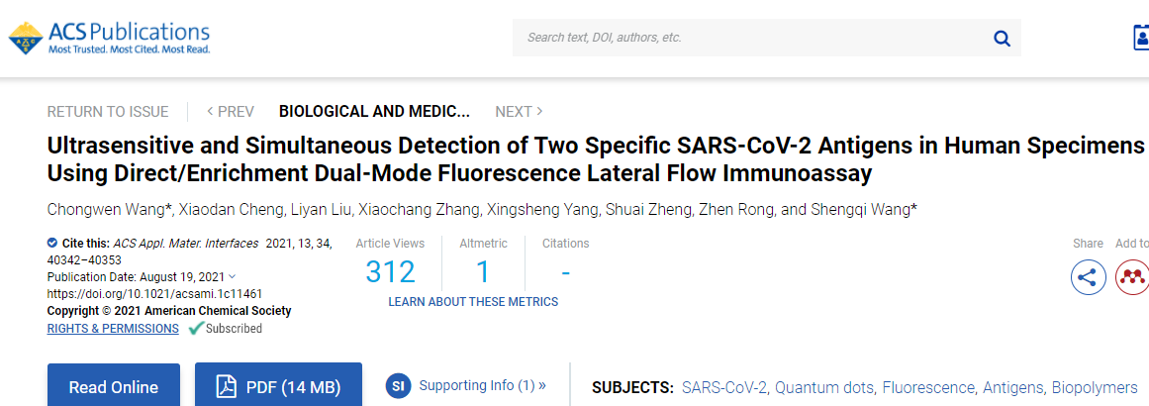This screenshot has height=406, width=1149.
Task: Open the RIGHTS & PERMISSIONS link
Action: coord(113,329)
